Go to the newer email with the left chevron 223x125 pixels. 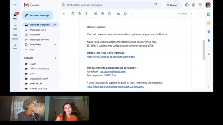tap(192, 14)
